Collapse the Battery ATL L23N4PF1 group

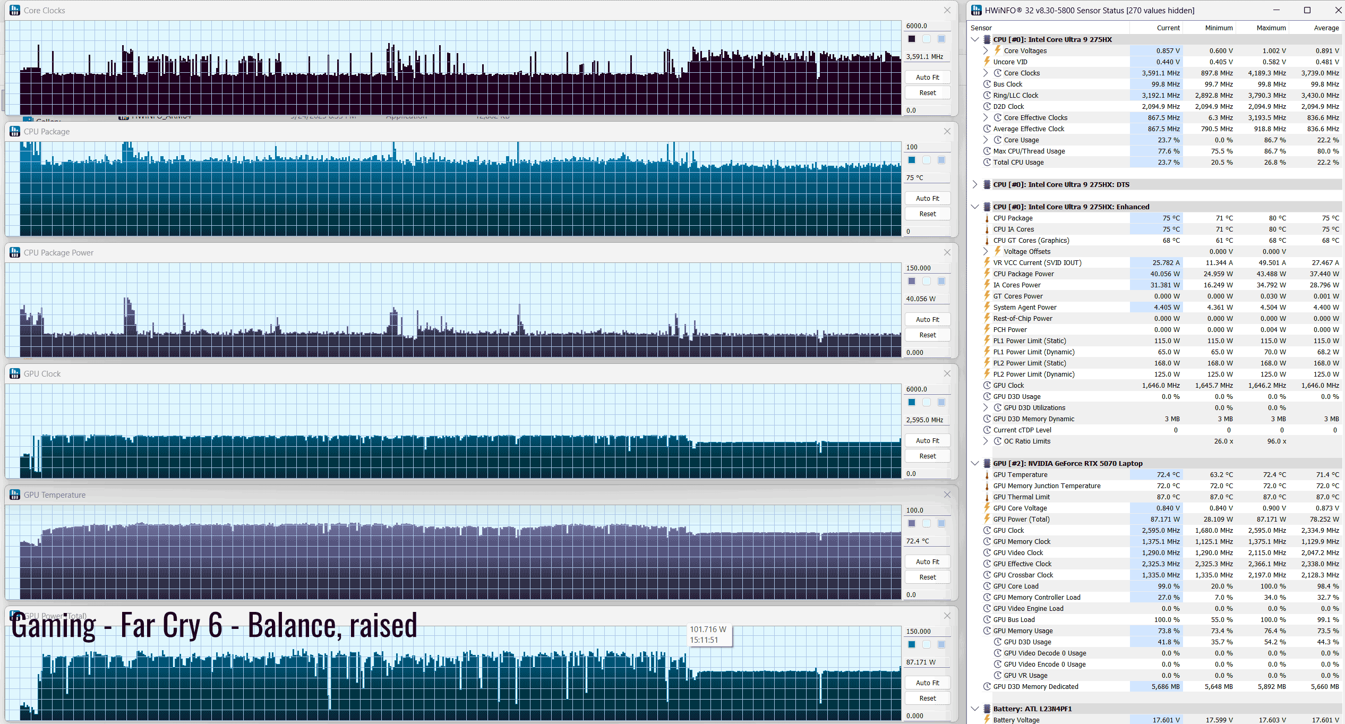coord(975,709)
